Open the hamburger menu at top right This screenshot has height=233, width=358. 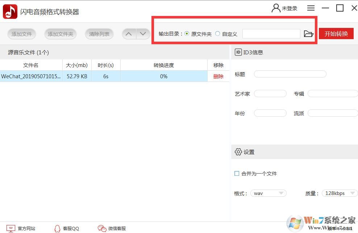311,8
